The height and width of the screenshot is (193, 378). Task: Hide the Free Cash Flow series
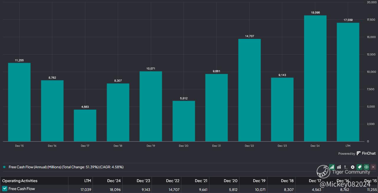tap(367, 167)
